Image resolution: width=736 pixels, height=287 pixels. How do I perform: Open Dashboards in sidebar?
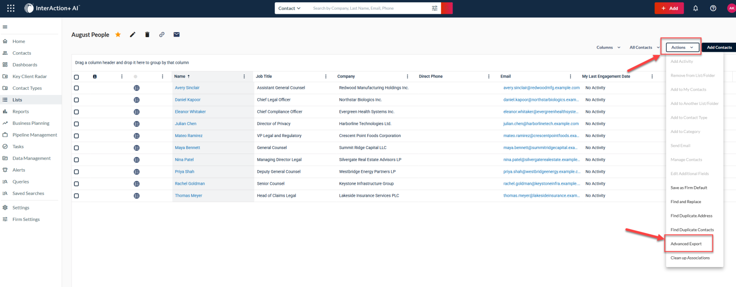25,65
